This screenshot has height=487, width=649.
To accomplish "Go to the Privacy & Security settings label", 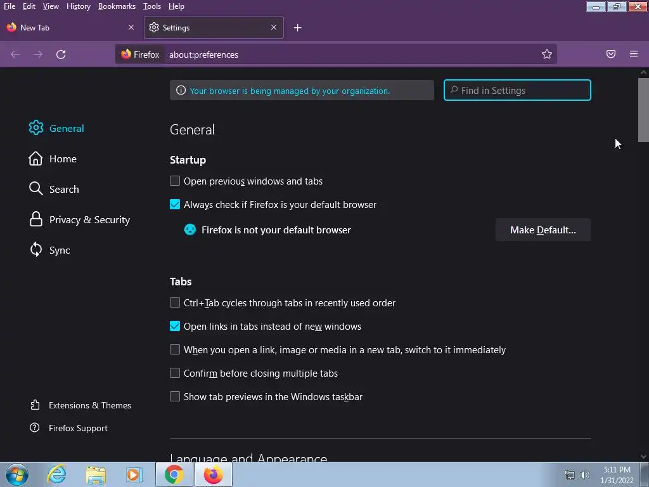I will [x=89, y=219].
